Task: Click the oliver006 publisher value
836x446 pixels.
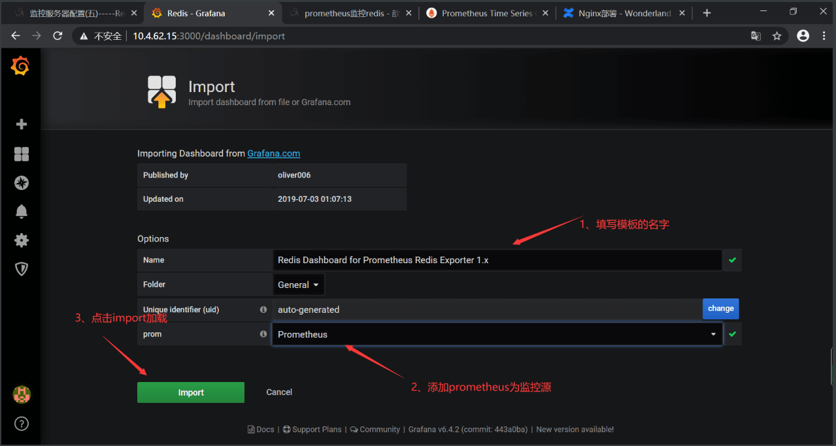Action: click(x=294, y=175)
